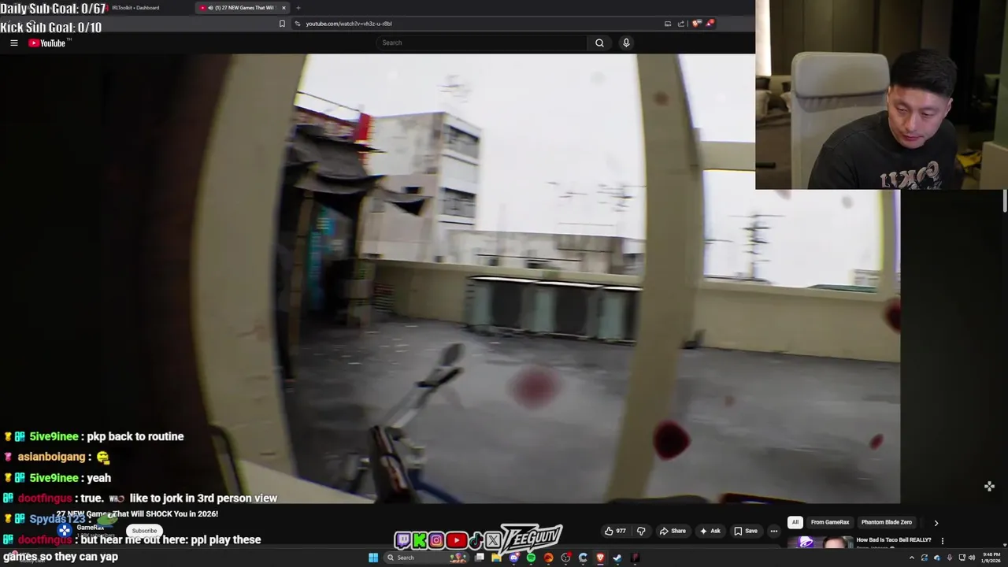This screenshot has height=567, width=1008.
Task: Open Spotify from the taskbar
Action: [x=532, y=558]
